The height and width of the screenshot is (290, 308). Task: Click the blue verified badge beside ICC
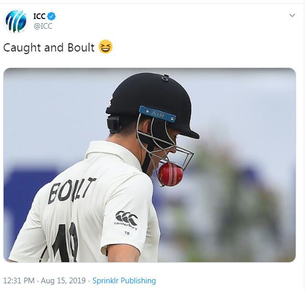[52, 16]
